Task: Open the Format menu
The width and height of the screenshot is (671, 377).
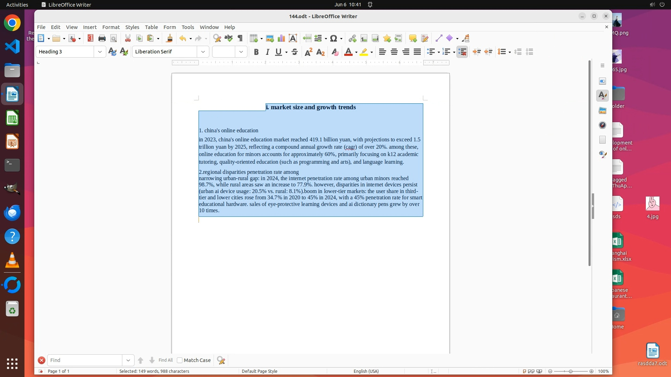Action: pos(111,27)
